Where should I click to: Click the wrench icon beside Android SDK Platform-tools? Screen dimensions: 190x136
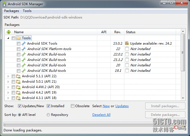coord(24,49)
